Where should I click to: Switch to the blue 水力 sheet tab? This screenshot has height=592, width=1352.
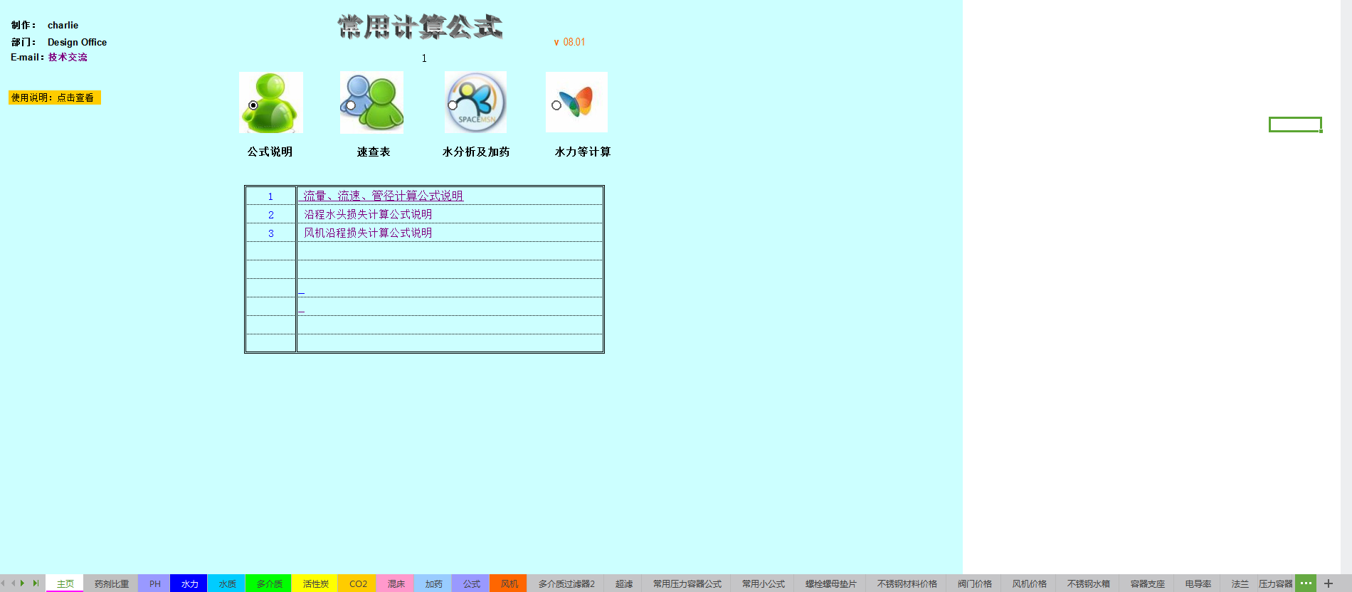[189, 583]
